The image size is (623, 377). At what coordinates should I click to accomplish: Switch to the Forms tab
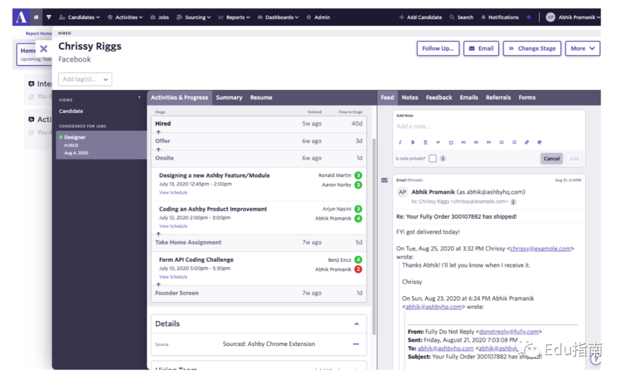click(x=527, y=97)
